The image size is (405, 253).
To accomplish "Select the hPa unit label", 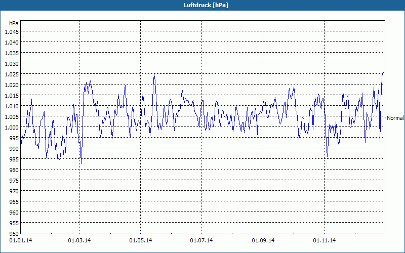I will coord(14,23).
